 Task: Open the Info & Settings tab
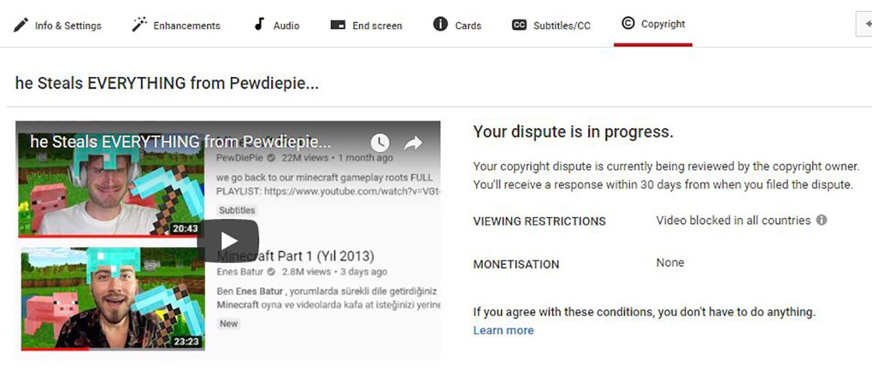click(x=57, y=25)
